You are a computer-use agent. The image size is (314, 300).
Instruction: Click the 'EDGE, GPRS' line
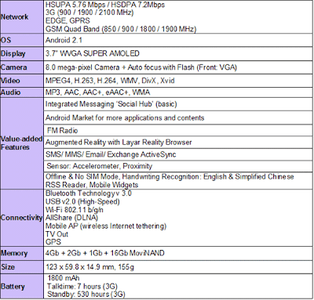click(x=68, y=20)
